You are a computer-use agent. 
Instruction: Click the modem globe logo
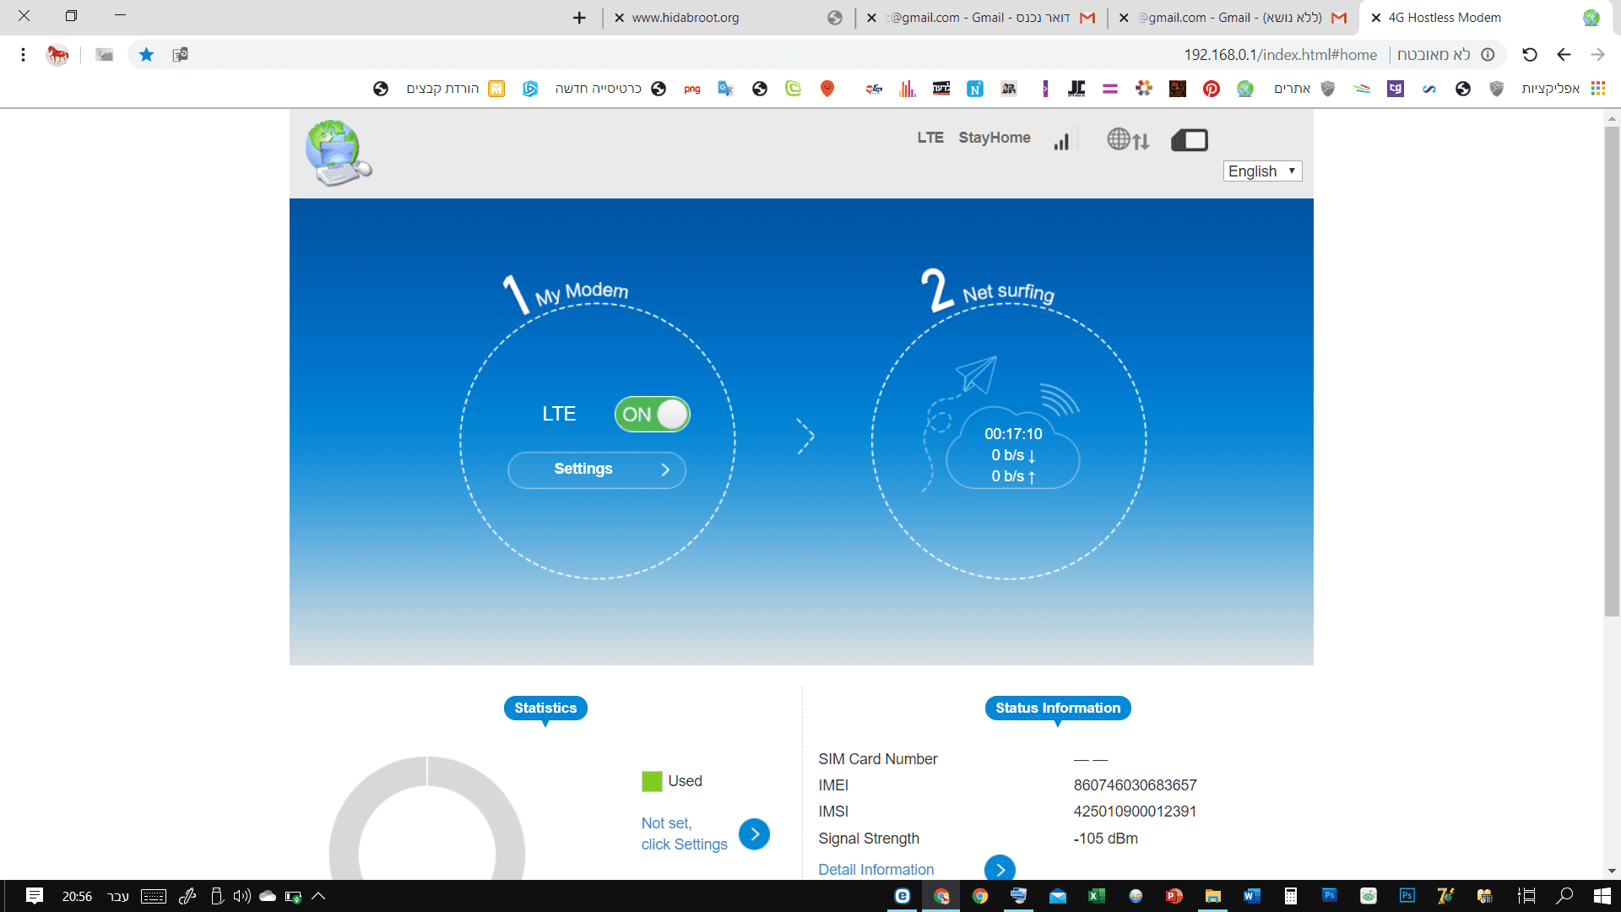pyautogui.click(x=338, y=153)
